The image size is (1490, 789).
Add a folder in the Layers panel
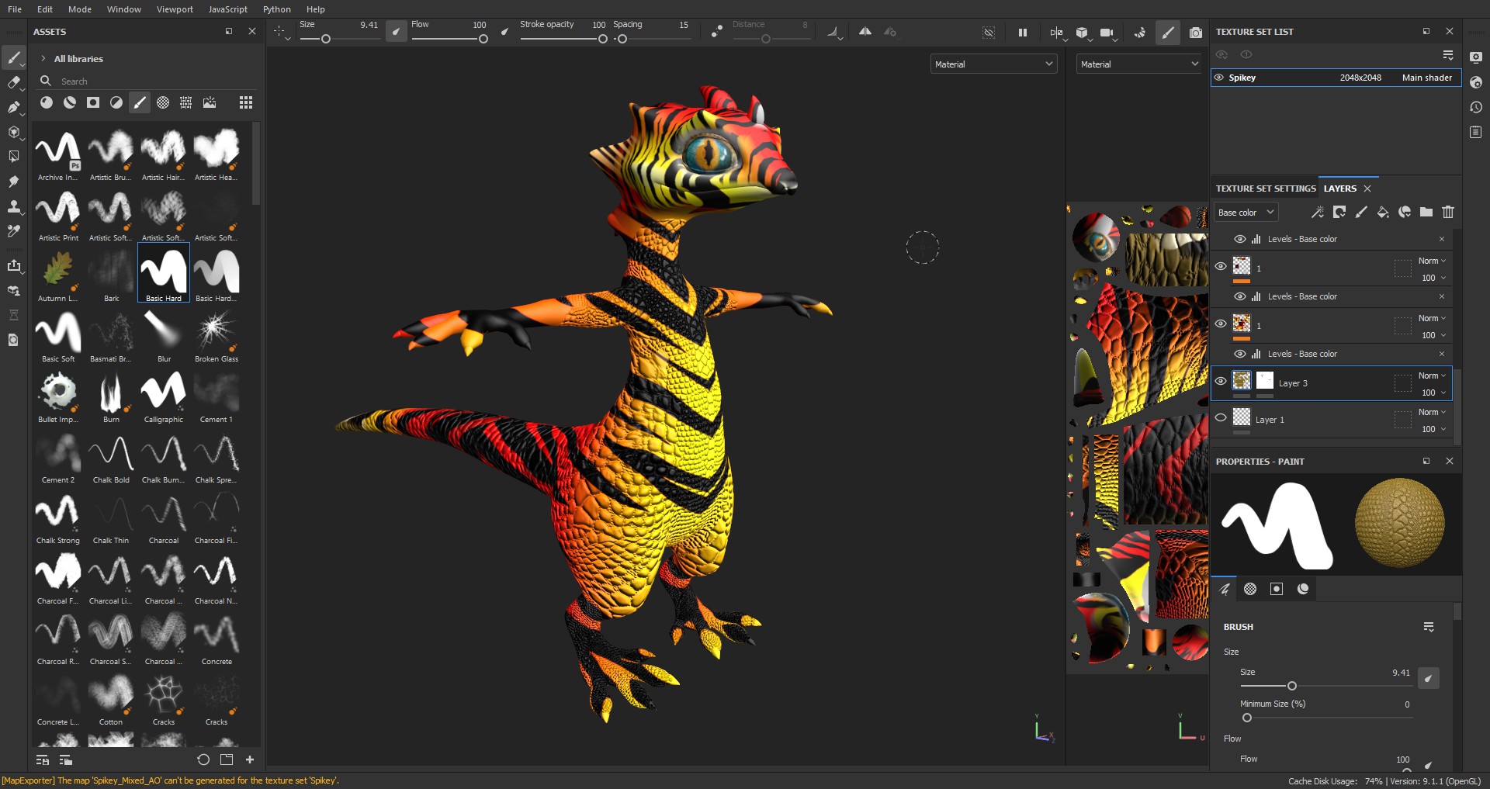[x=1426, y=212]
